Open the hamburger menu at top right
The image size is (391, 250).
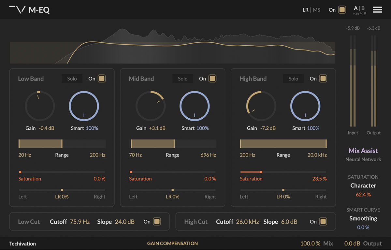coord(377,10)
